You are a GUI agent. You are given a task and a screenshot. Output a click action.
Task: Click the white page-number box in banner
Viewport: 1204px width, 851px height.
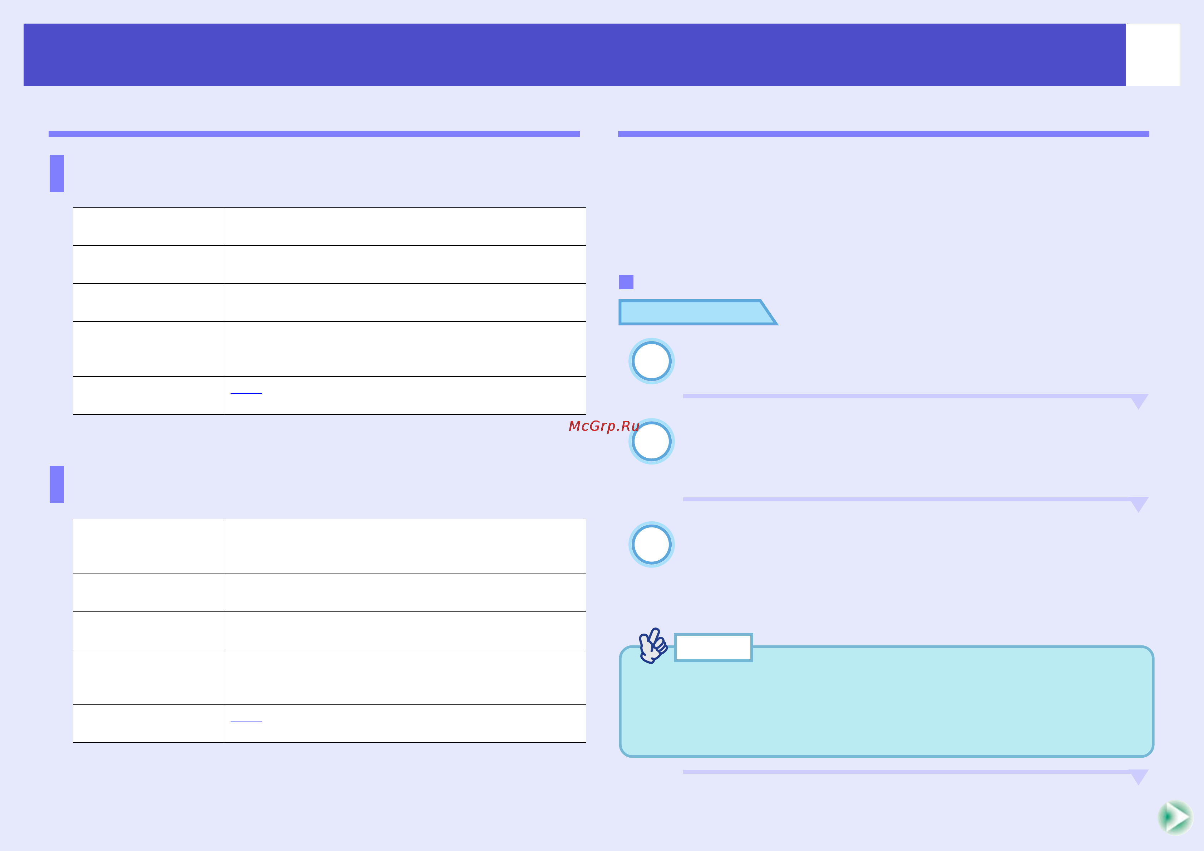(1153, 55)
